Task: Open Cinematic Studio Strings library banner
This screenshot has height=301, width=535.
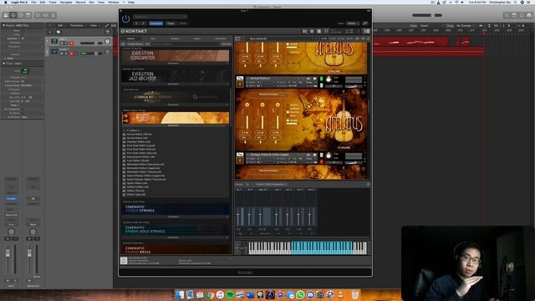Action: [176, 209]
